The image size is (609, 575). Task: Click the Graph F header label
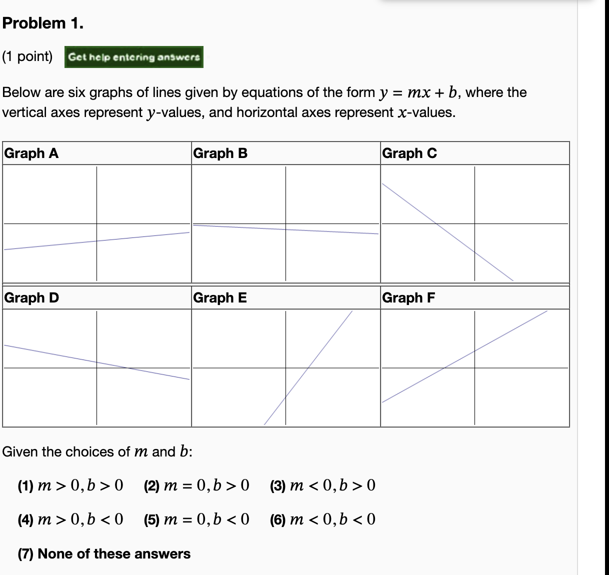410,298
